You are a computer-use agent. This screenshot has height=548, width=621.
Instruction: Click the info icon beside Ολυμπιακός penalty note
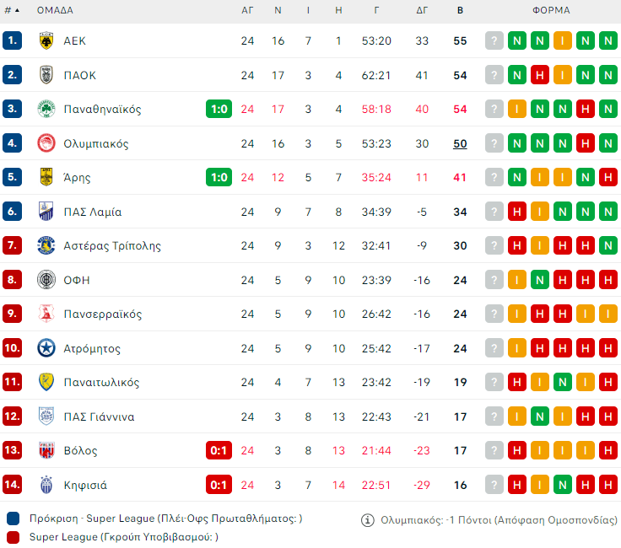(x=367, y=520)
